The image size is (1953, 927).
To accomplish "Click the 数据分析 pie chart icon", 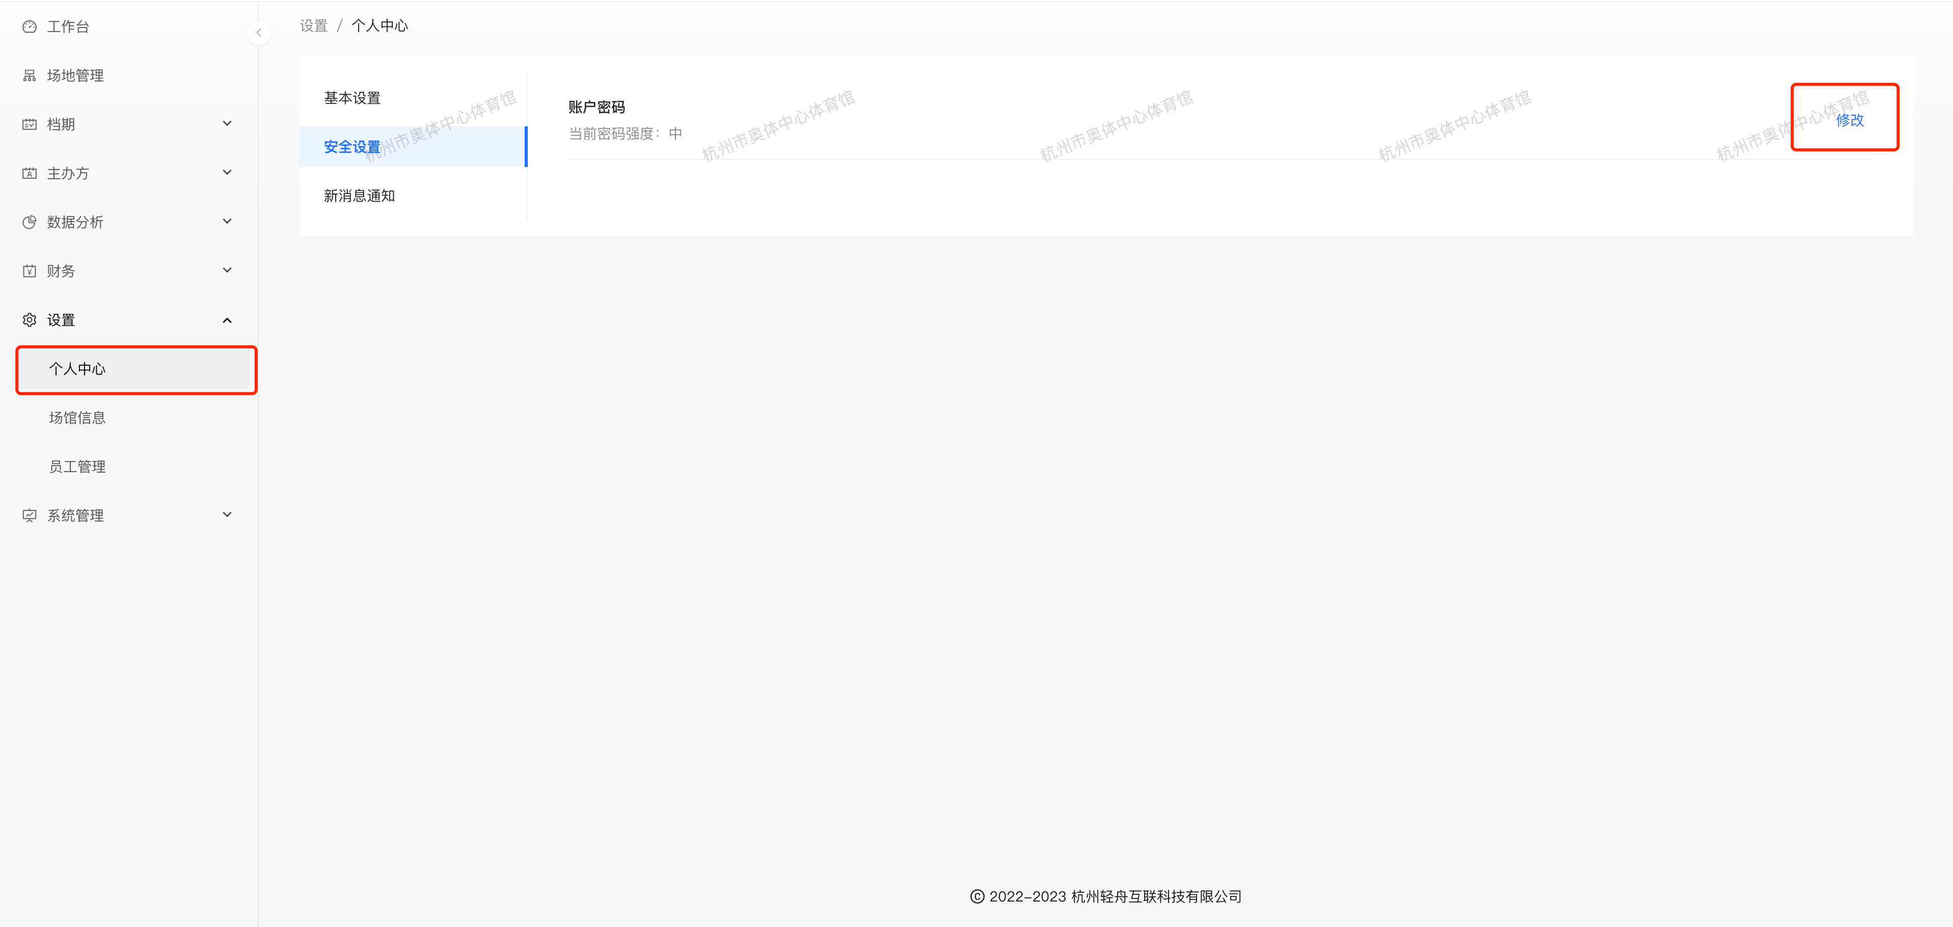I will pyautogui.click(x=30, y=222).
